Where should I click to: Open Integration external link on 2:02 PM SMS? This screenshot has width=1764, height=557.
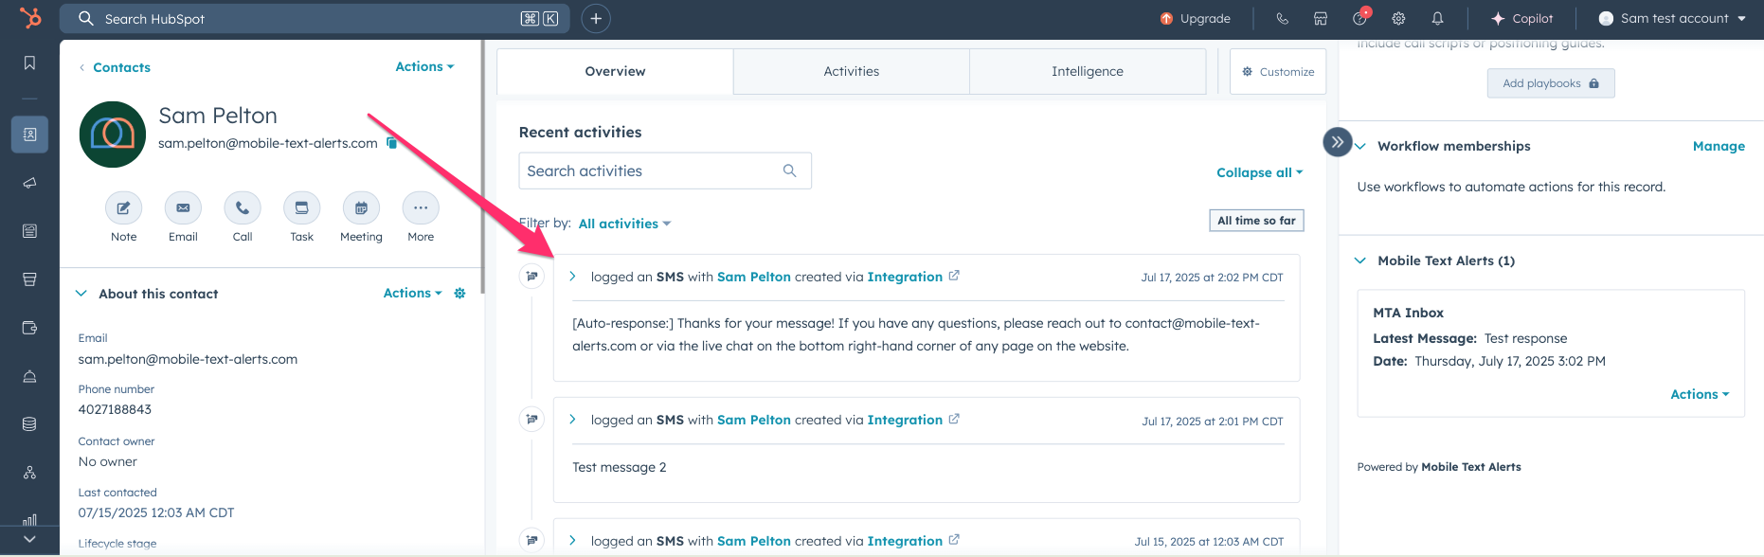pos(954,276)
